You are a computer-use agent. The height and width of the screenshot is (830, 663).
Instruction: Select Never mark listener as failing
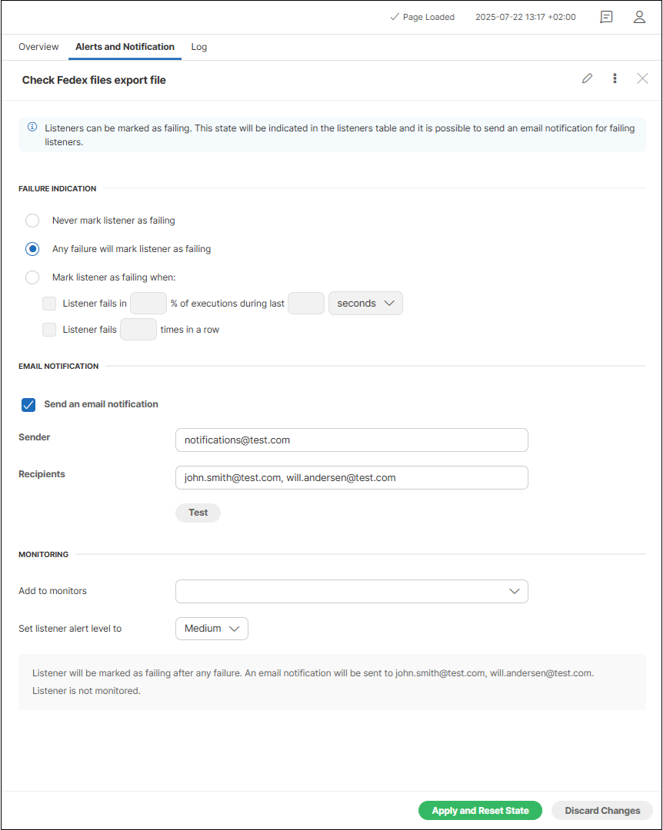[32, 221]
